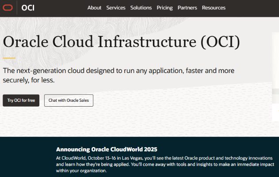Click the CloudWorld October 13–16 description paragraph
This screenshot has height=177, width=279.
165,164
